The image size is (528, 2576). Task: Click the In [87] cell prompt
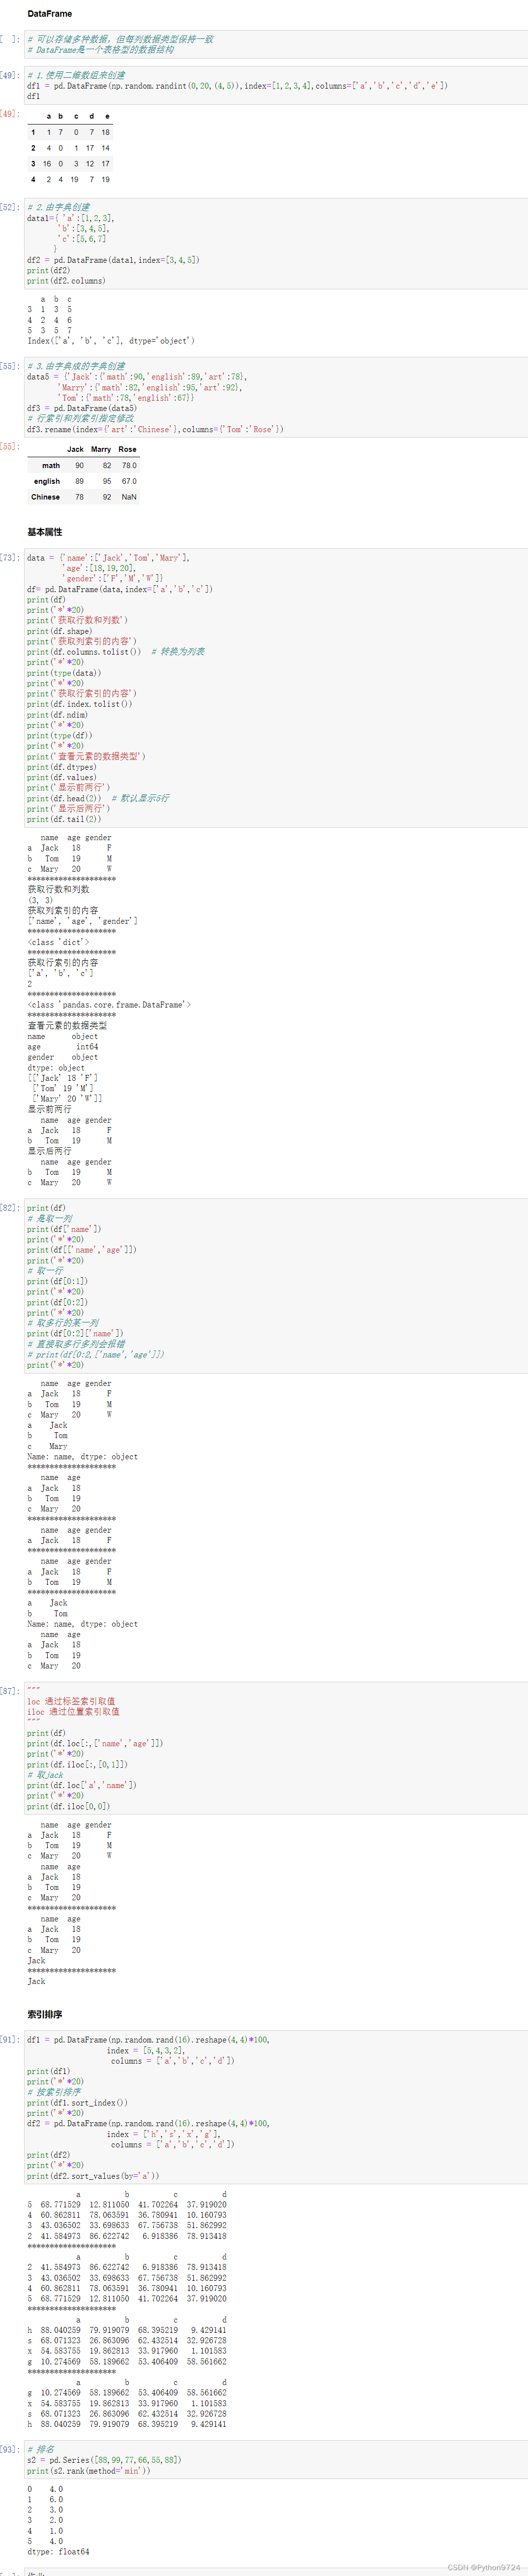9,1691
